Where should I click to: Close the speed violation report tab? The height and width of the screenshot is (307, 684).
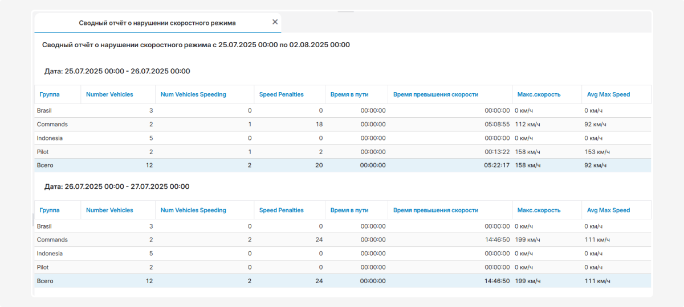click(275, 22)
